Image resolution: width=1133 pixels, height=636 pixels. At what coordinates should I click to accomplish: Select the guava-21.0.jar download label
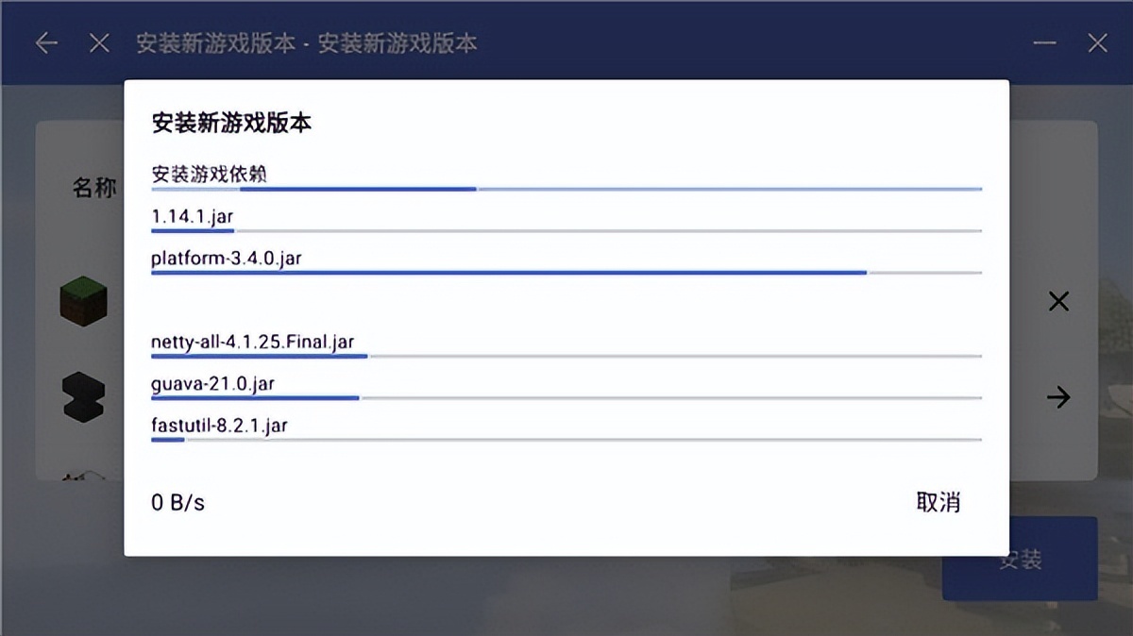pos(213,383)
